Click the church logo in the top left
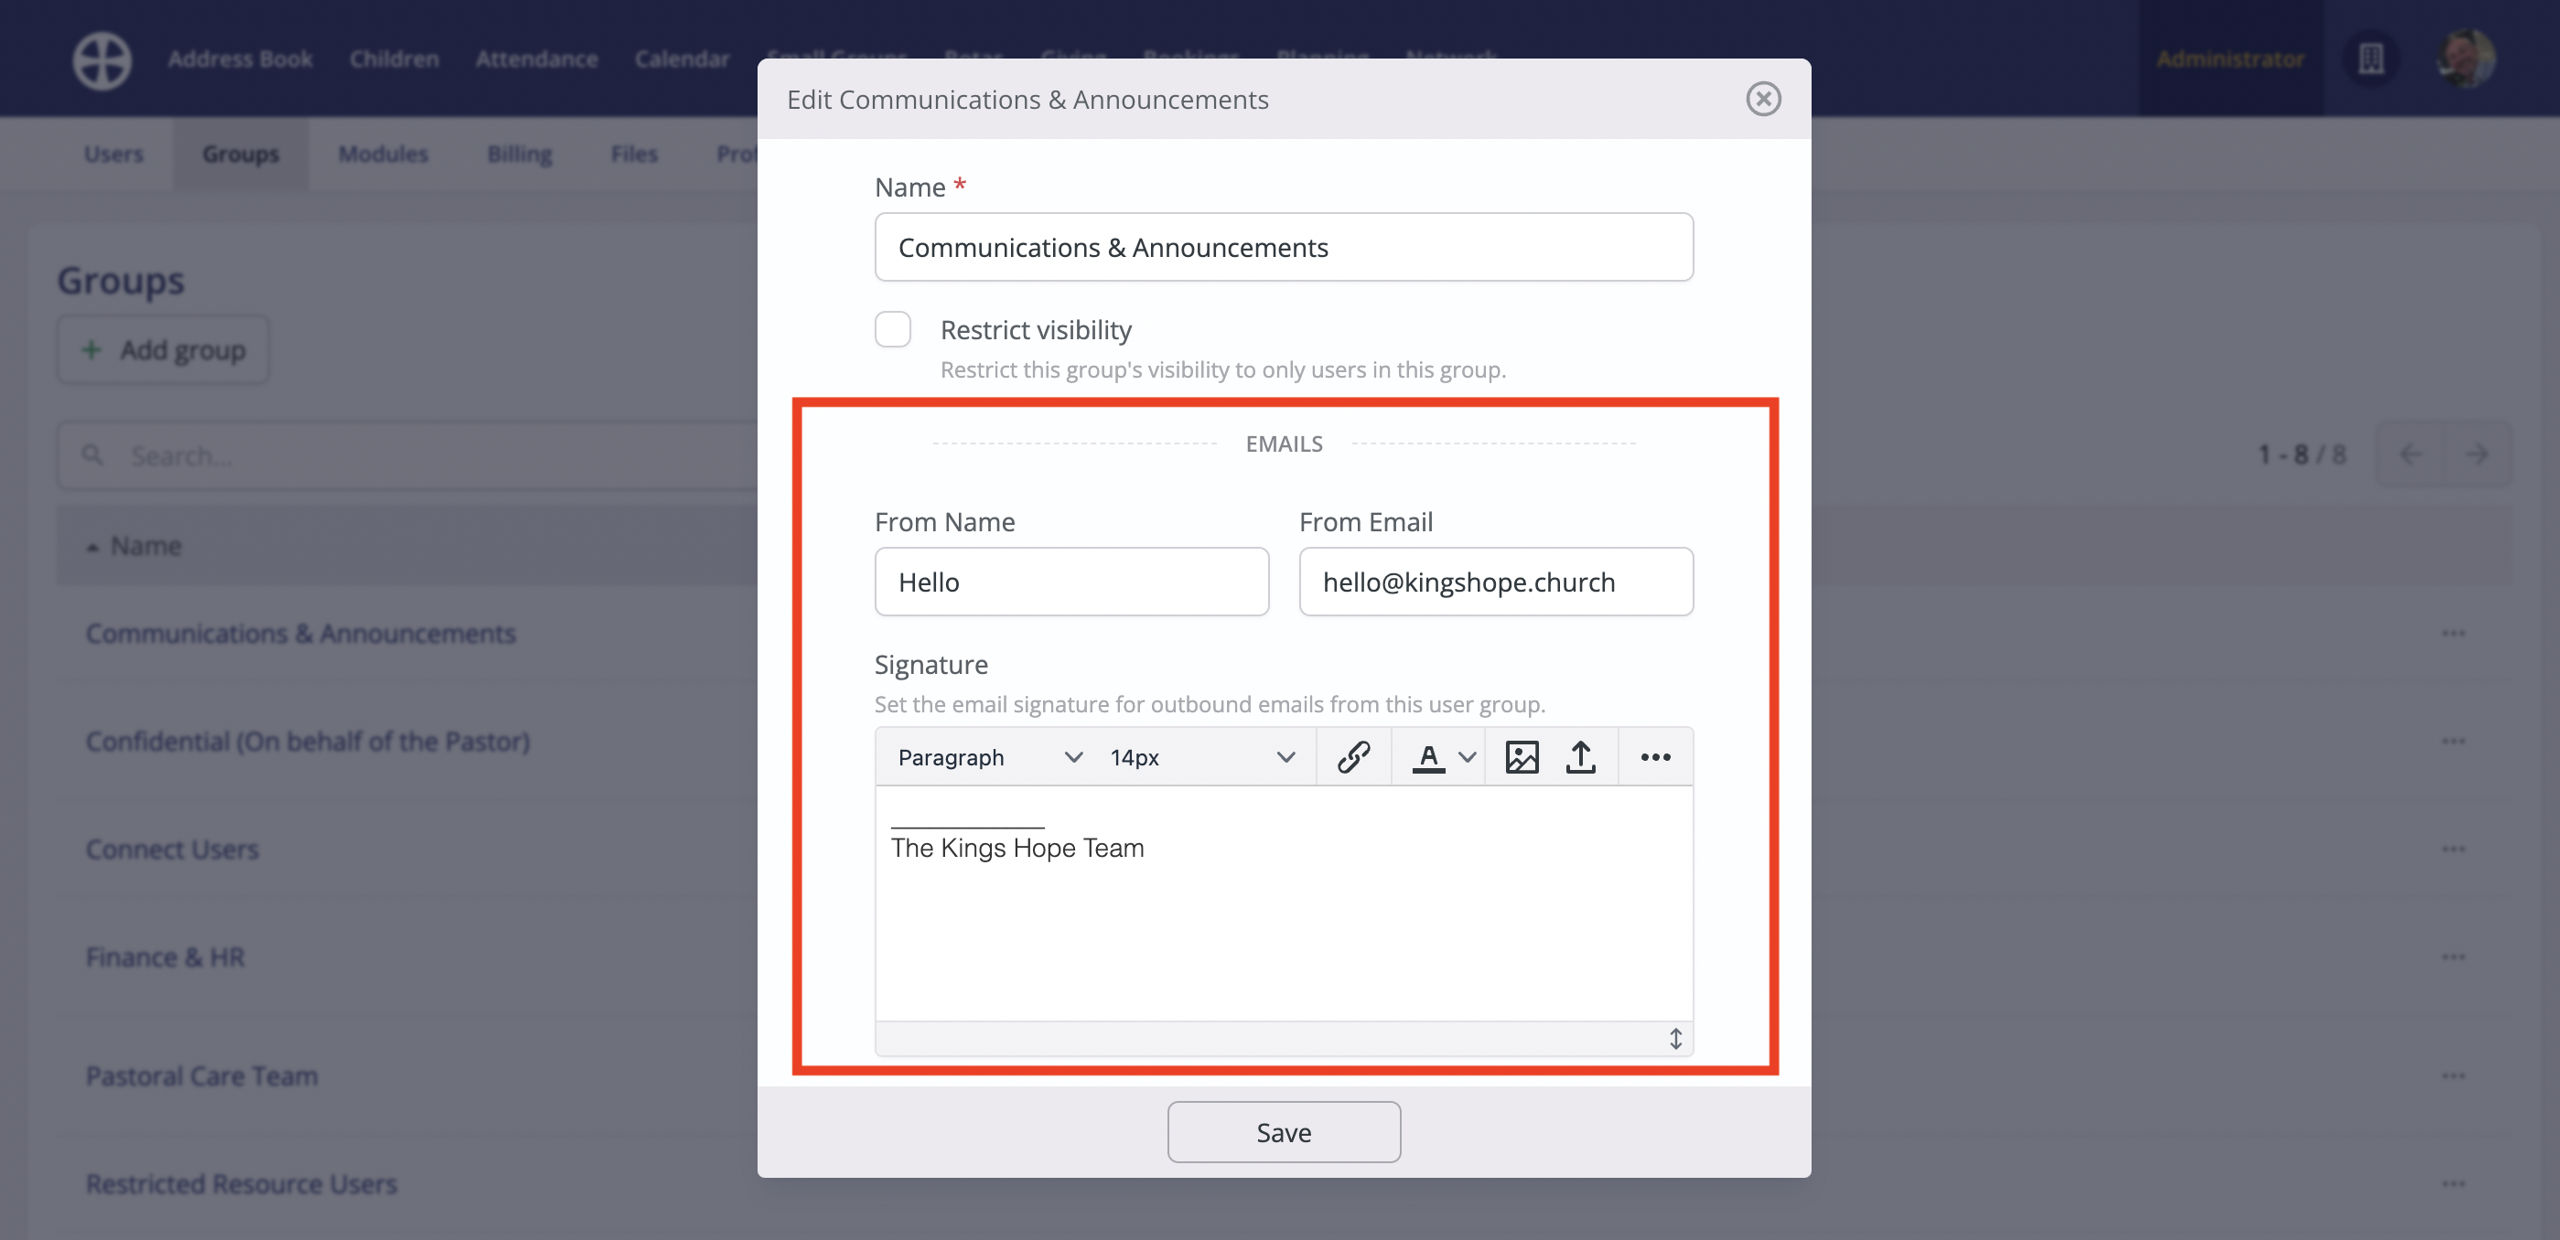 point(101,59)
